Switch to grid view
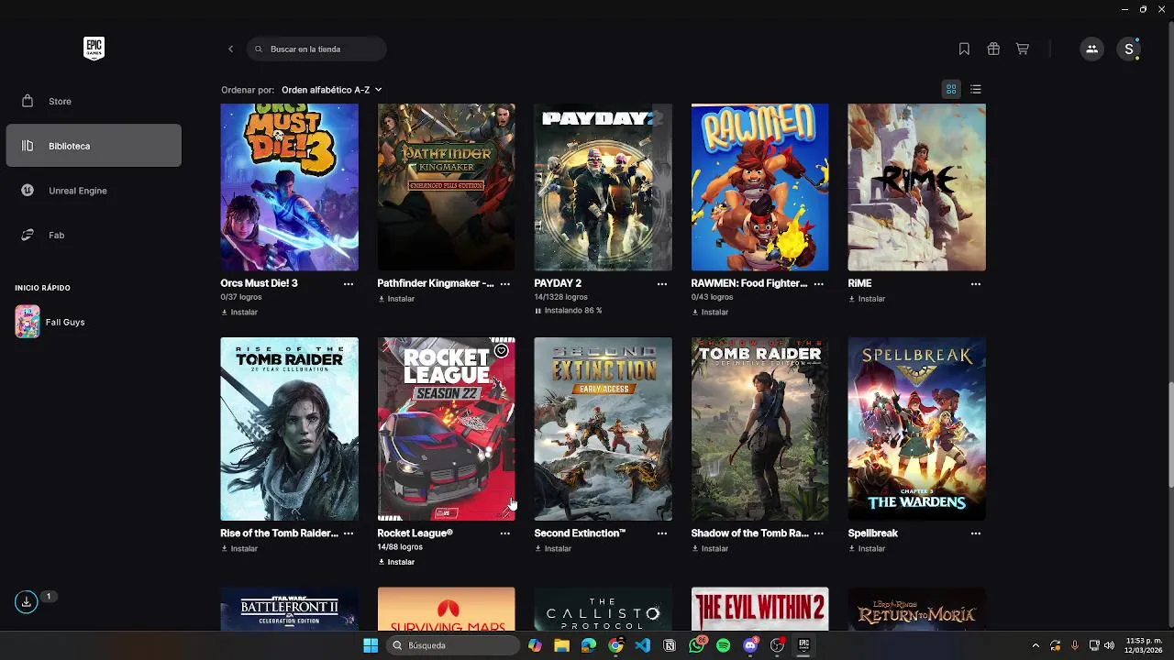 [x=951, y=89]
